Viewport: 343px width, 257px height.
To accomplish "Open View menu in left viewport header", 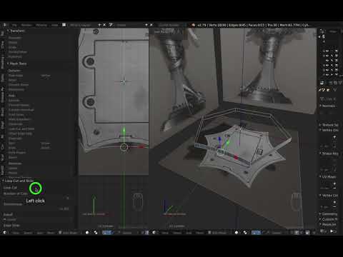I will point(16,233).
